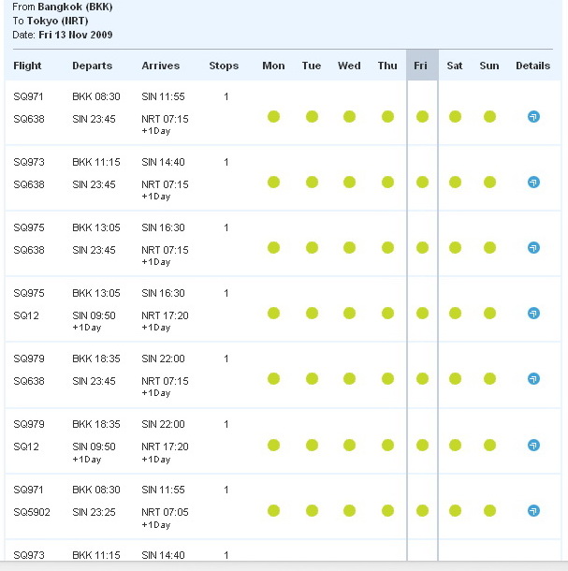Click the Departs column header
568x571 pixels.
pyautogui.click(x=92, y=66)
